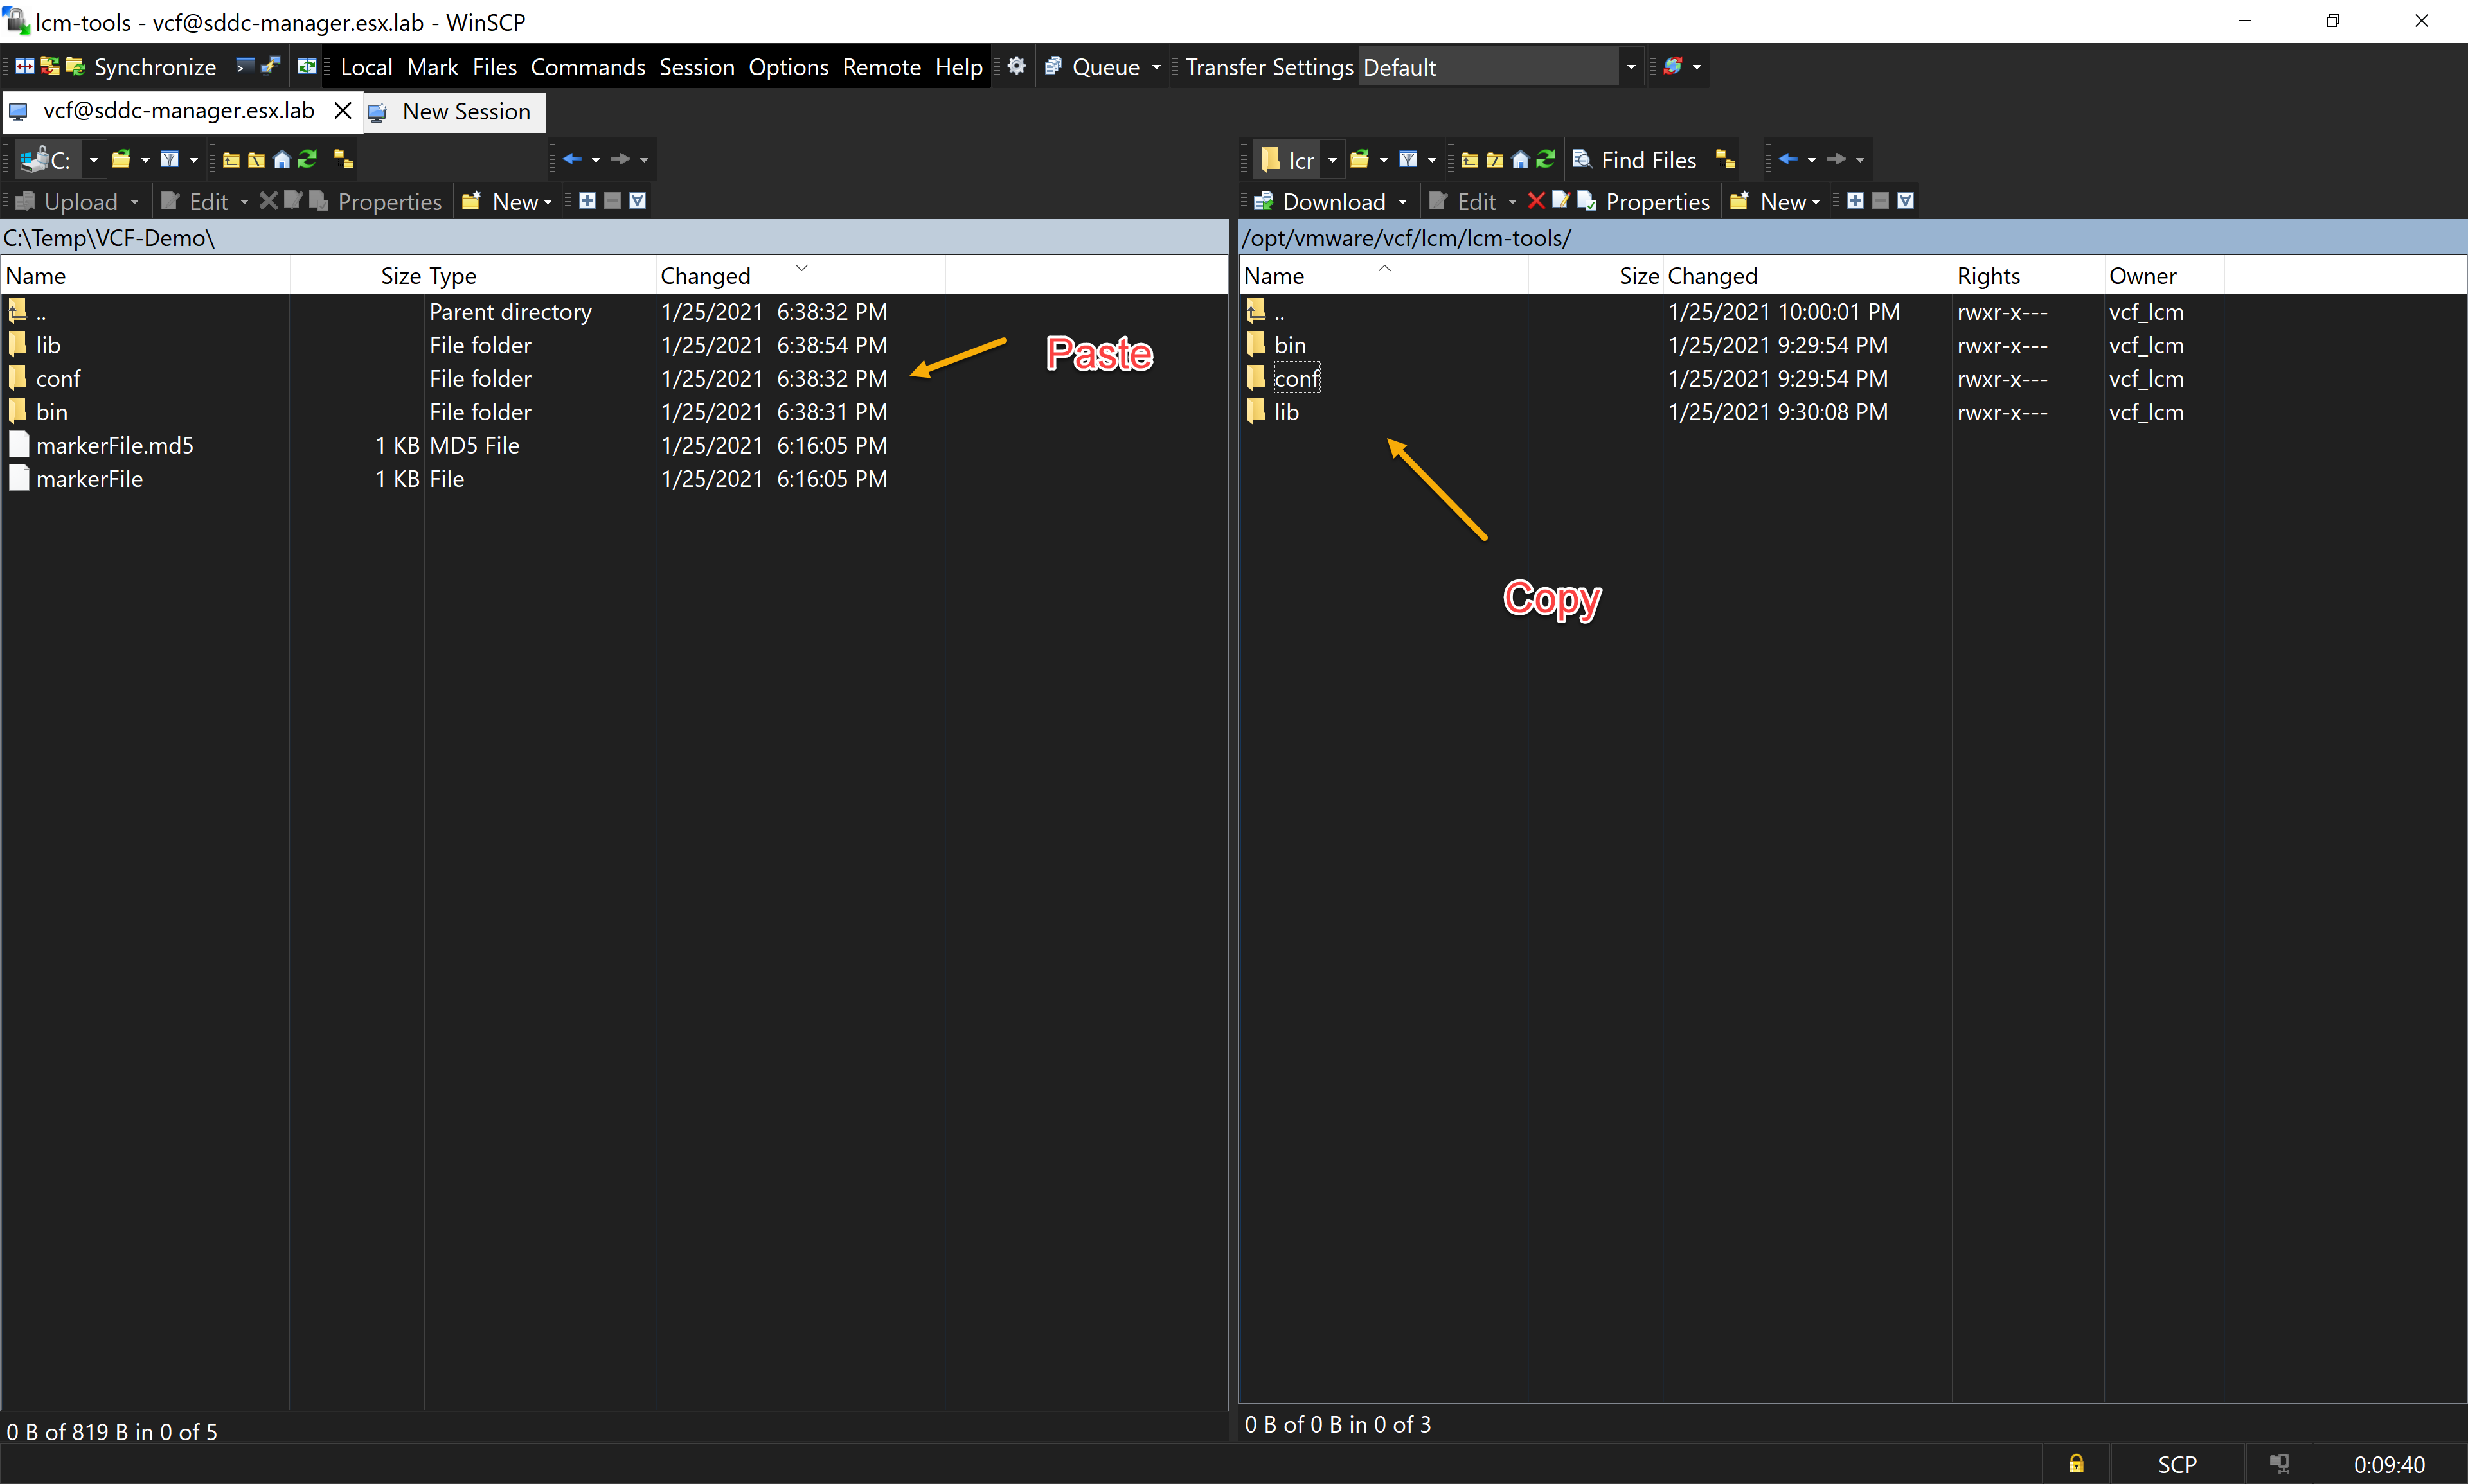Image resolution: width=2468 pixels, height=1484 pixels.
Task: Click the lock encryption icon in status bar
Action: (x=2077, y=1464)
